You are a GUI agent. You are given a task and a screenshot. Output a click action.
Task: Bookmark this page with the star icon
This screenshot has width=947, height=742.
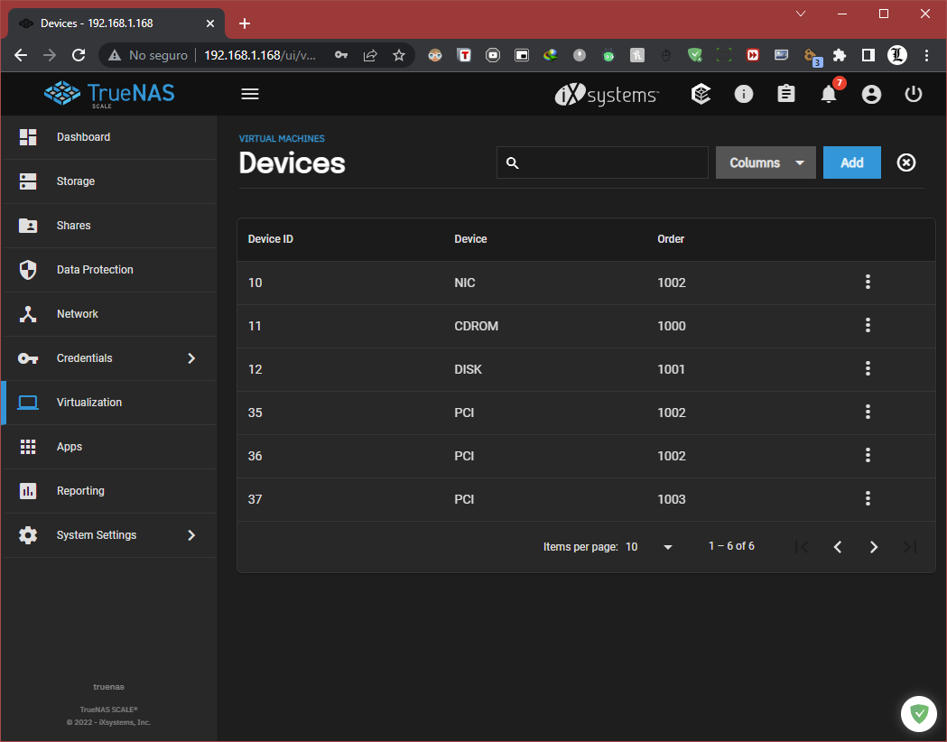(399, 56)
